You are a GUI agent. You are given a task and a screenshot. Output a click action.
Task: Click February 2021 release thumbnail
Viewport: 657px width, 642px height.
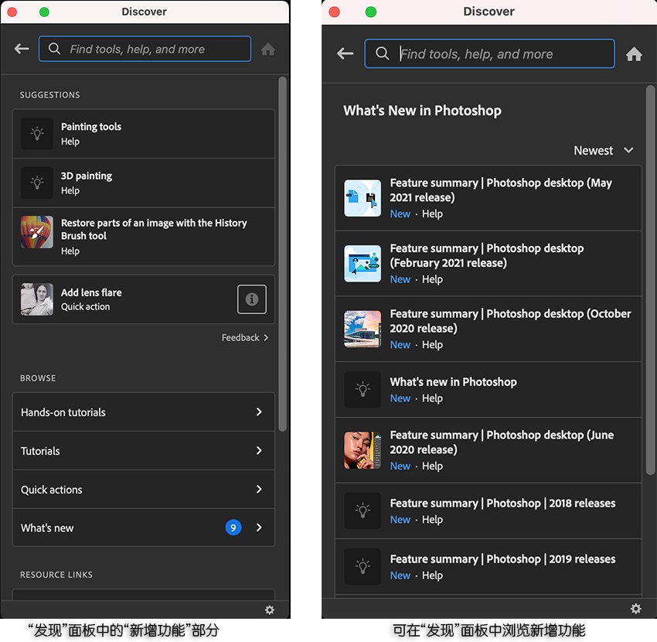[x=363, y=263]
